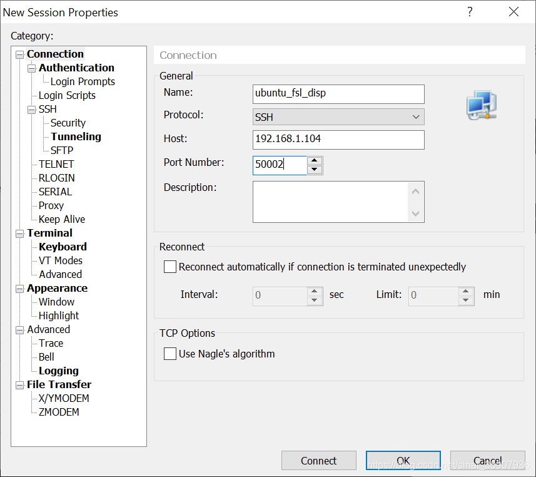Decrease the Limit minutes value
536x477 pixels.
[465, 300]
